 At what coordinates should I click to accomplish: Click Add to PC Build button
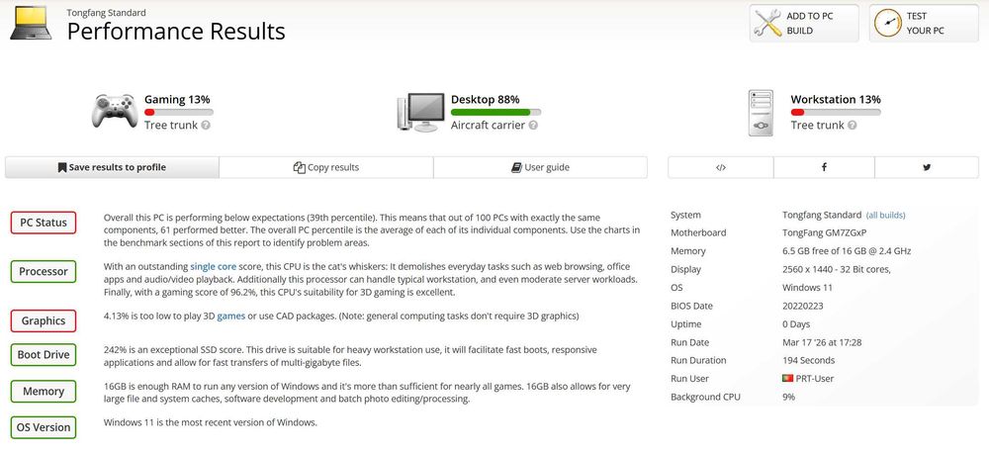[x=804, y=24]
